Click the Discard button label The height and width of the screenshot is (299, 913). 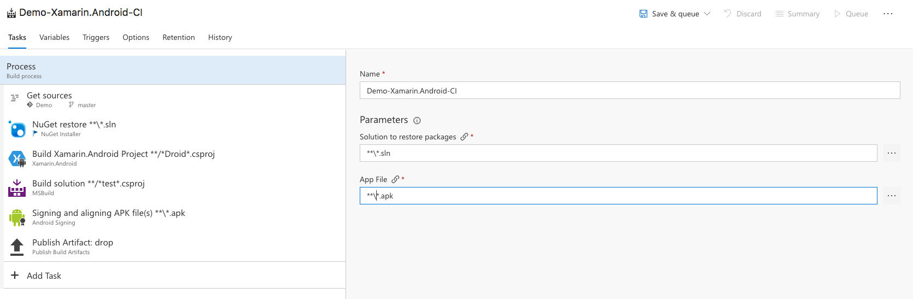point(748,14)
